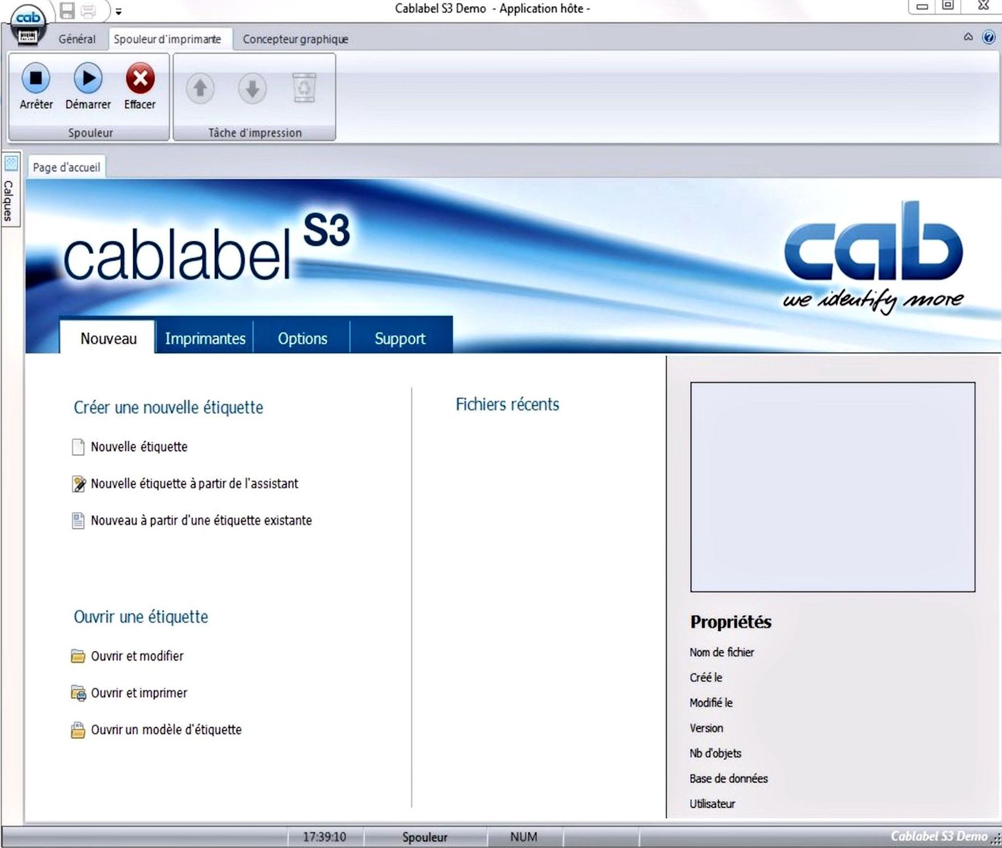Screen dimensions: 1002x848
Task: Click the red Effacer icon
Action: click(x=140, y=79)
